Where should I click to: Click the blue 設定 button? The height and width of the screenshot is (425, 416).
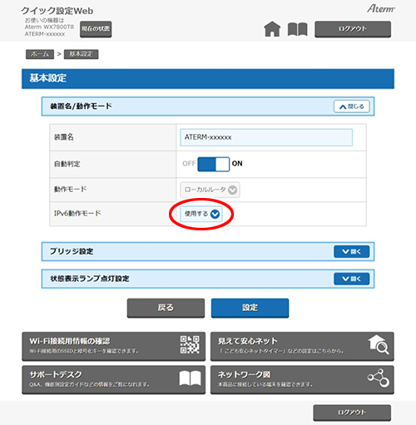click(x=250, y=308)
